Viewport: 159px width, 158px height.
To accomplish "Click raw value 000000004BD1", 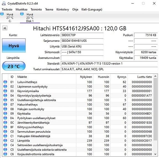I will 142,114.
